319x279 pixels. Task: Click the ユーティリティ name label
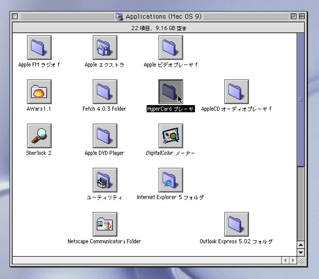[105, 197]
